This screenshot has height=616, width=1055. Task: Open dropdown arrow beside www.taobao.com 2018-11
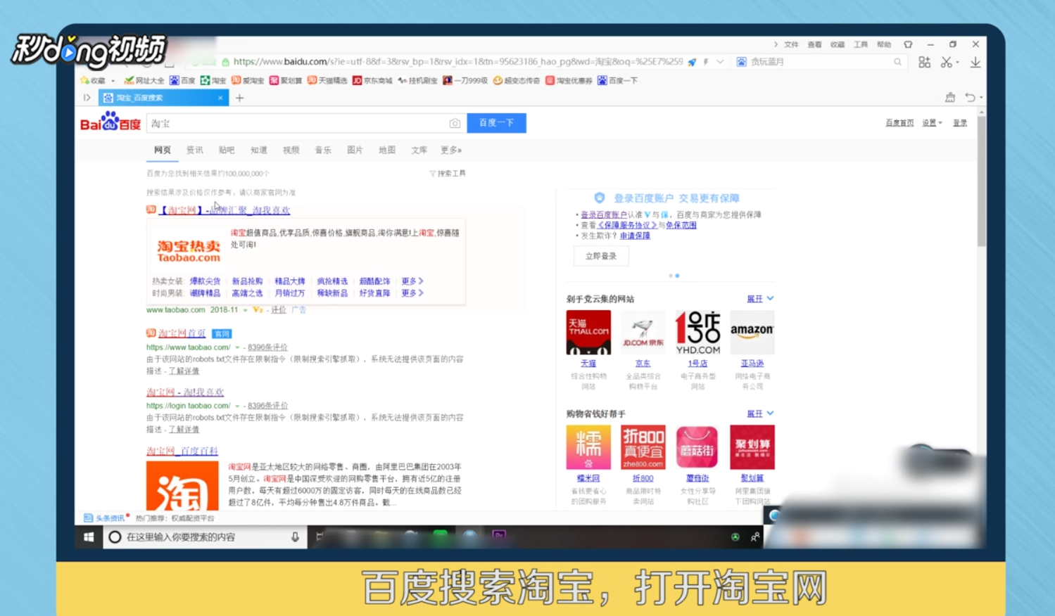[245, 310]
